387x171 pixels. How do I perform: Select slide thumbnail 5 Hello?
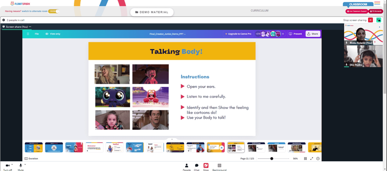pyautogui.click(x=115, y=147)
